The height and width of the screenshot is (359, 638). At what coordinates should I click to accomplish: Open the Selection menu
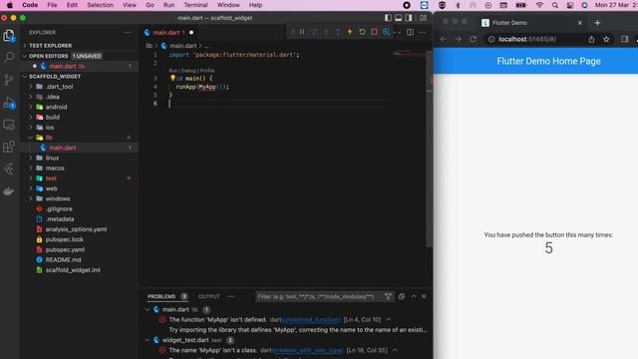pyautogui.click(x=100, y=5)
